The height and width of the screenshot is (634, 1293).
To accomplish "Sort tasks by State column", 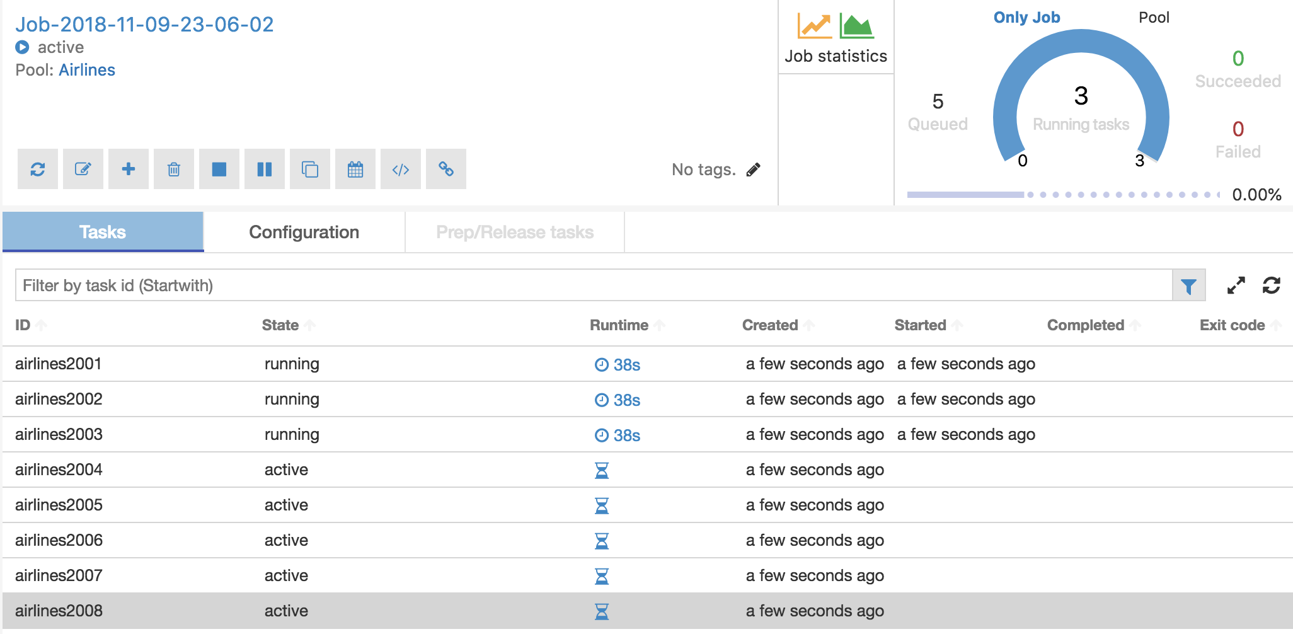I will pyautogui.click(x=287, y=325).
